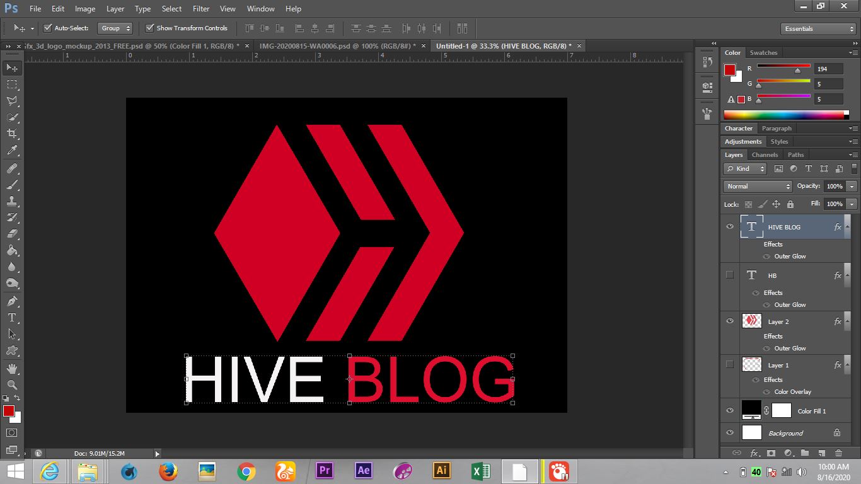This screenshot has height=484, width=861.
Task: Create a new adjustment layer from the panel footer
Action: 788,452
